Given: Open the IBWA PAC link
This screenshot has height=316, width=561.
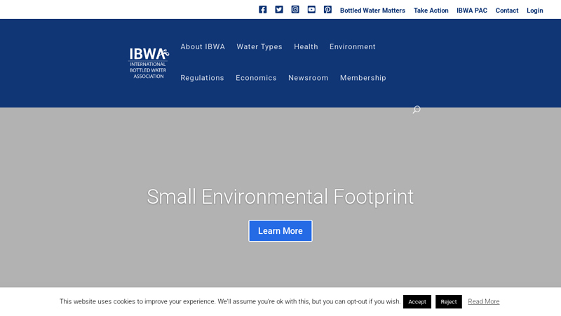Looking at the screenshot, I should click(471, 11).
